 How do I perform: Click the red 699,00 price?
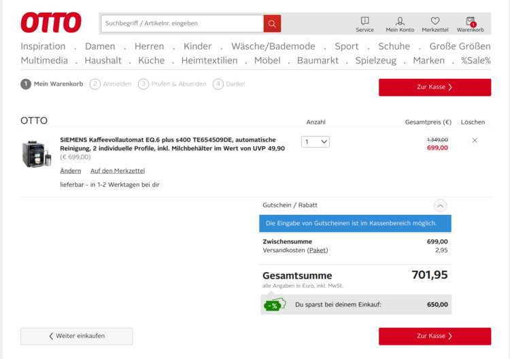coord(437,148)
